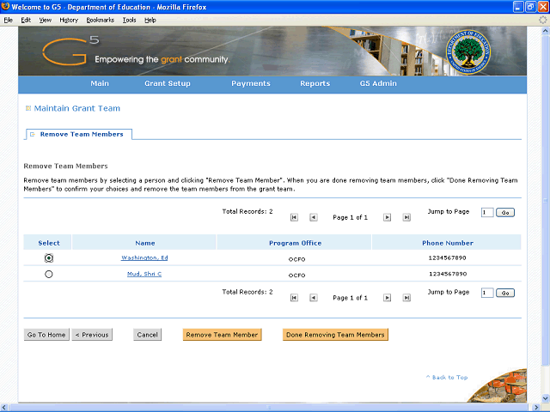This screenshot has width=550, height=412.
Task: Click horizontal scrollbar left arrow
Action: pos(3,408)
